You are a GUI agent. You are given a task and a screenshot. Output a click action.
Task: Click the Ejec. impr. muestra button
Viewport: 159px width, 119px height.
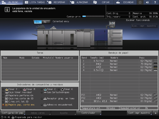click(x=144, y=26)
